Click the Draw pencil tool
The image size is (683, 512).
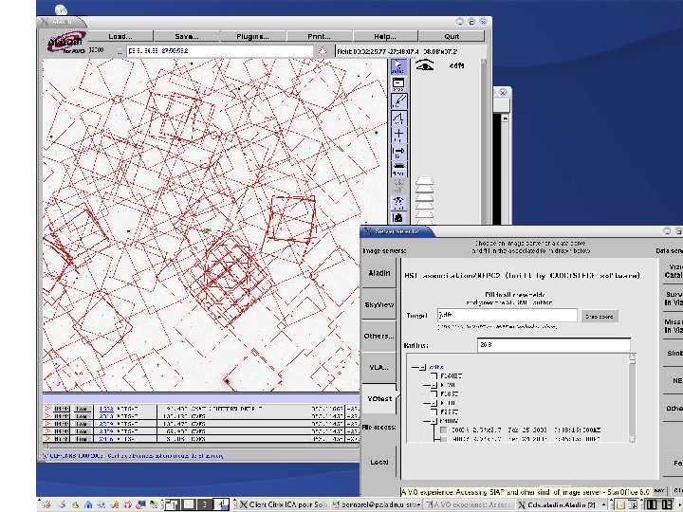(x=399, y=101)
